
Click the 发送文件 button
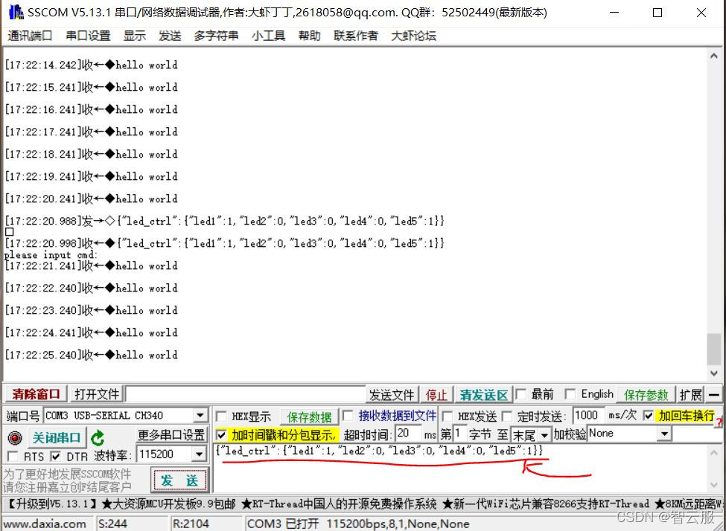pos(392,395)
